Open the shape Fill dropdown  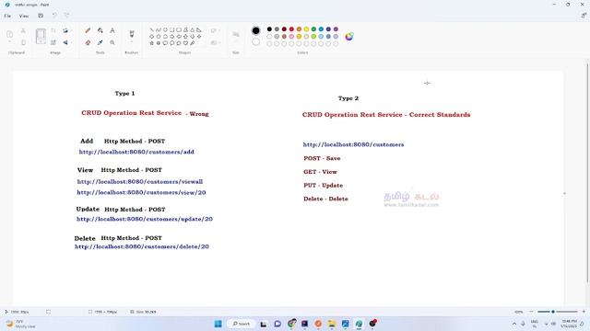215,43
